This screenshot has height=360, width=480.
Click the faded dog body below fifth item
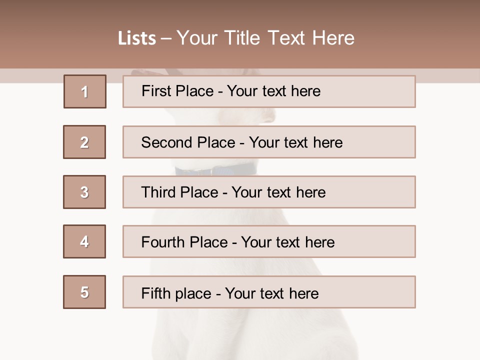[254, 334]
